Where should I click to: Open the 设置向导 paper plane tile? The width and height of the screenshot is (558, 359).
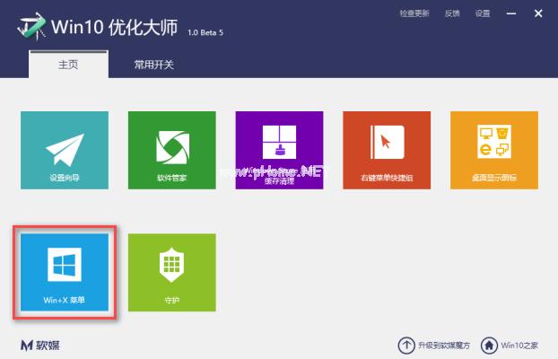(65, 150)
